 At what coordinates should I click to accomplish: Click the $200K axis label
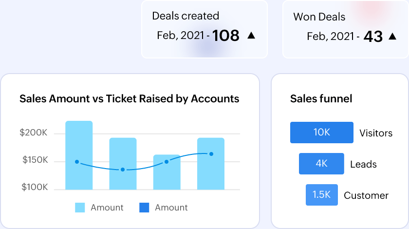pyautogui.click(x=33, y=133)
